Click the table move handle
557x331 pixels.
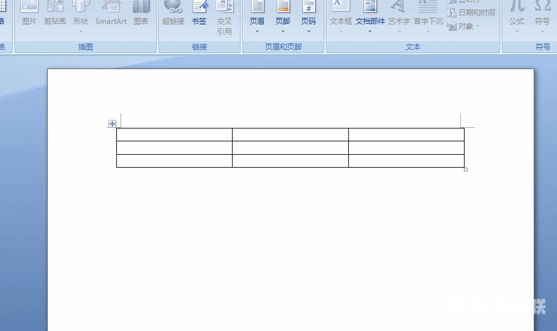(x=112, y=124)
